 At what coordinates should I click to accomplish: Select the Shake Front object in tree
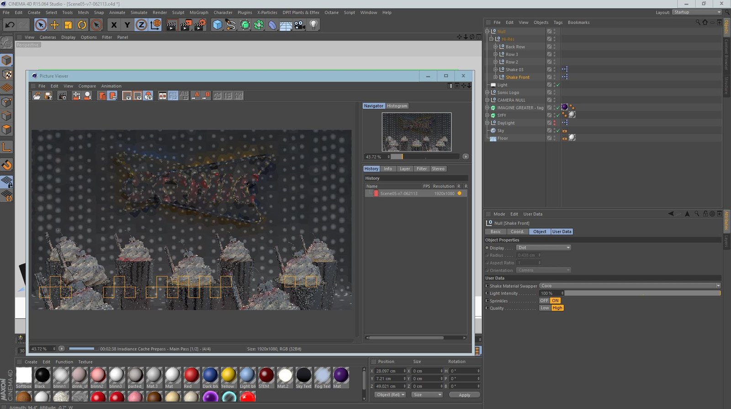pos(517,77)
